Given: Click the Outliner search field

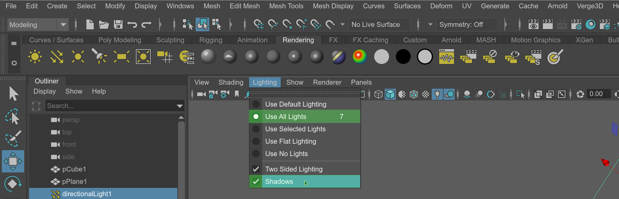Looking at the screenshot, I should pos(111,106).
